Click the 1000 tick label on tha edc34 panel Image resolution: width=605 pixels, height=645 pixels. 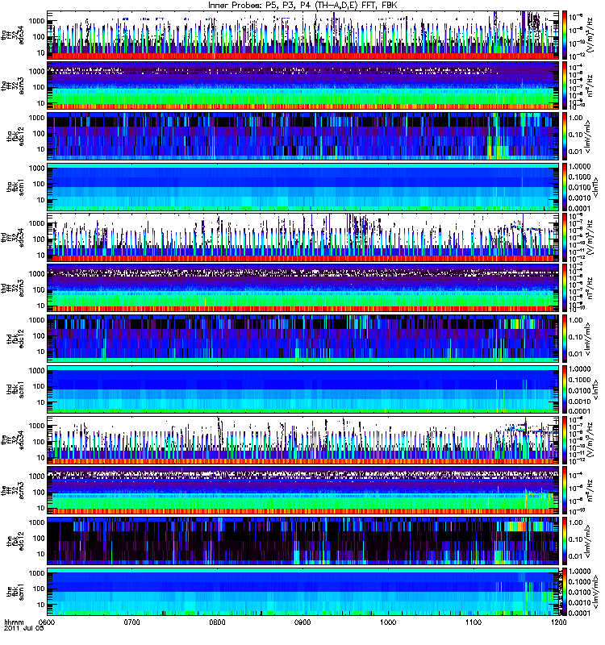(x=37, y=21)
